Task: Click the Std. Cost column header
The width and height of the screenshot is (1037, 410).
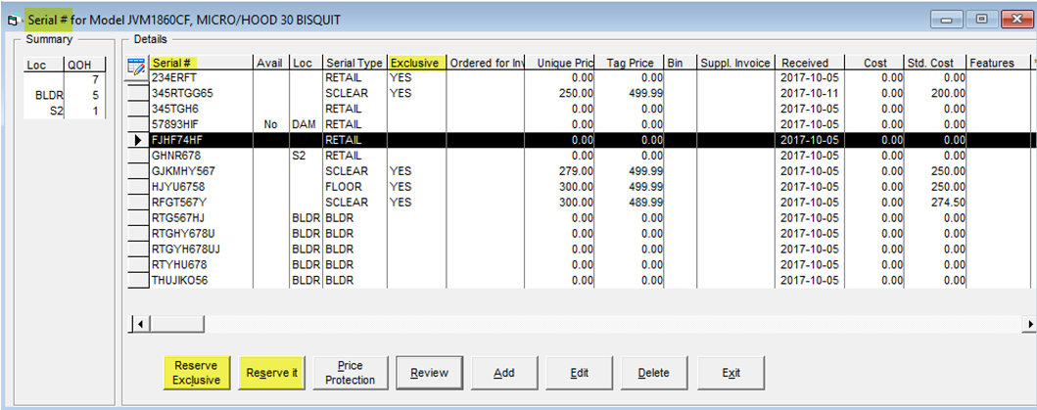Action: 934,63
